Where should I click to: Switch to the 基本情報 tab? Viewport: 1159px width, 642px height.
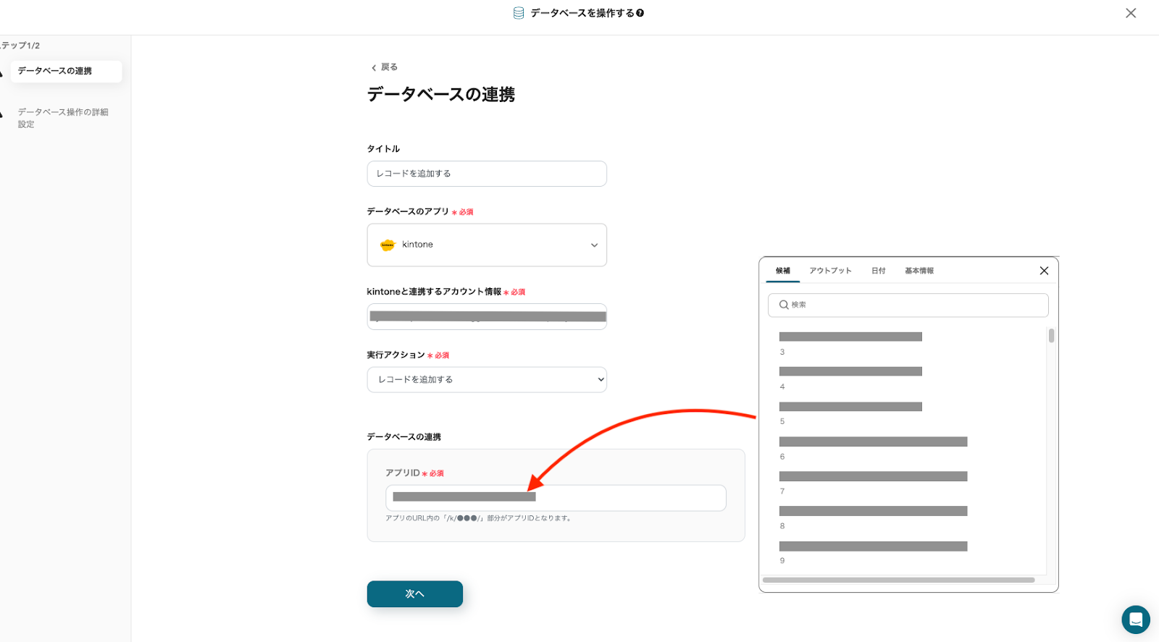point(919,271)
